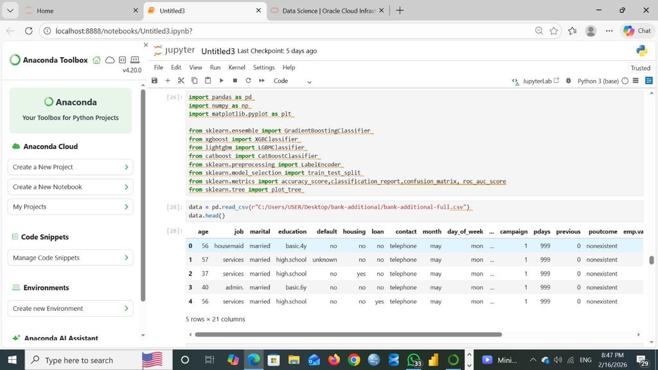The height and width of the screenshot is (370, 658).
Task: Restart kernel and run all cells
Action: (x=262, y=80)
